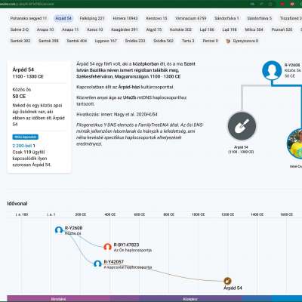Select the Falköping 221 chip
This screenshot has height=302, width=302.
pyautogui.click(x=92, y=18)
